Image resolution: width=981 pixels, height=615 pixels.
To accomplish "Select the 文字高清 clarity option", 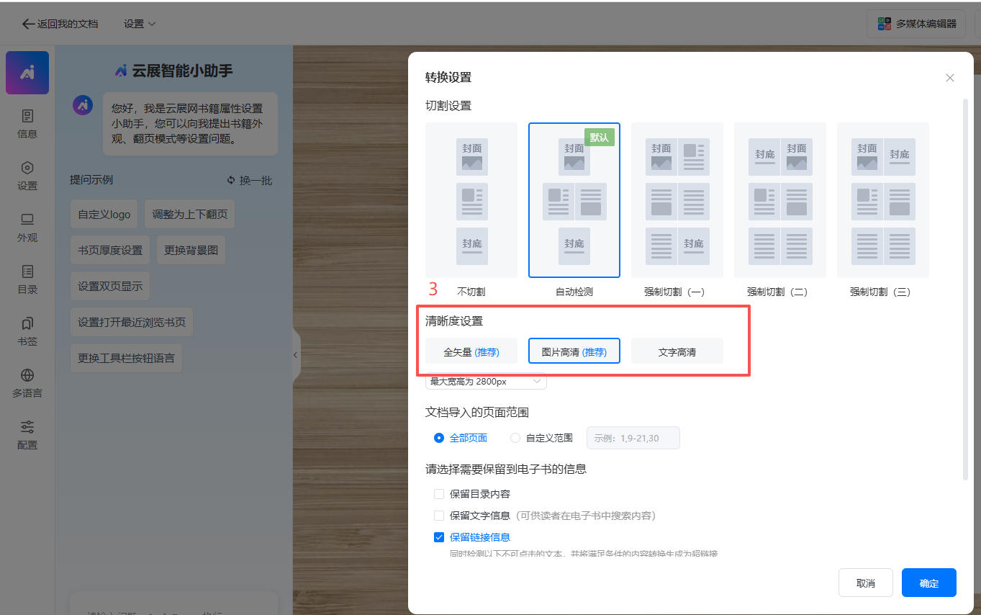I will (x=677, y=352).
